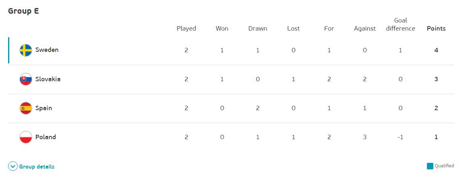Screen dimensions: 462x183
Task: Open the Spain team name
Action: [44, 108]
